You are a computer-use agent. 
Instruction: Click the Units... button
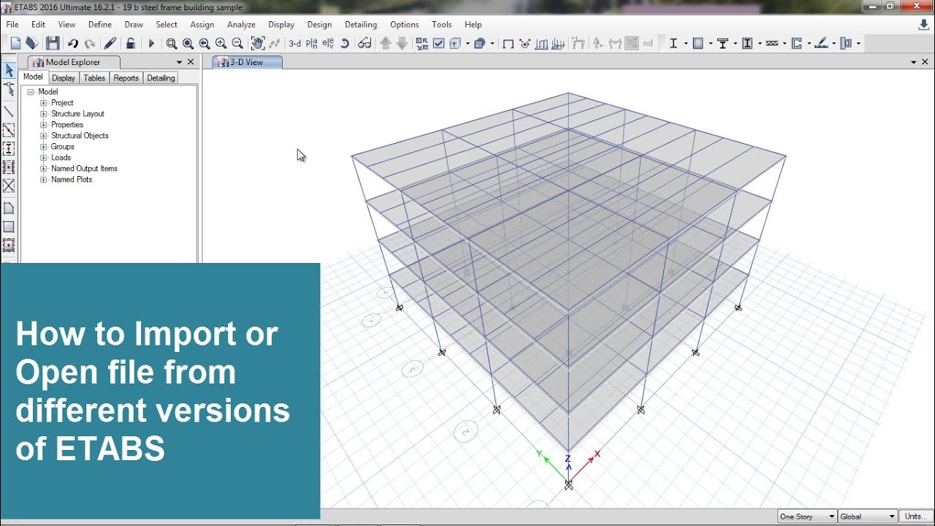915,517
